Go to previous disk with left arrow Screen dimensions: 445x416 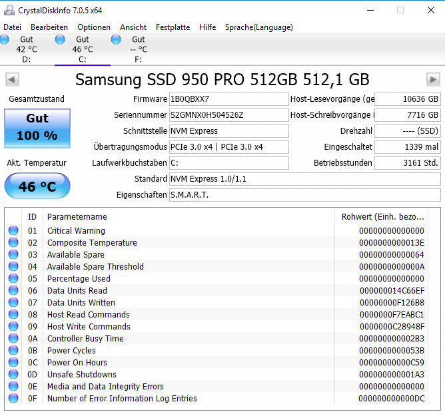[x=12, y=80]
